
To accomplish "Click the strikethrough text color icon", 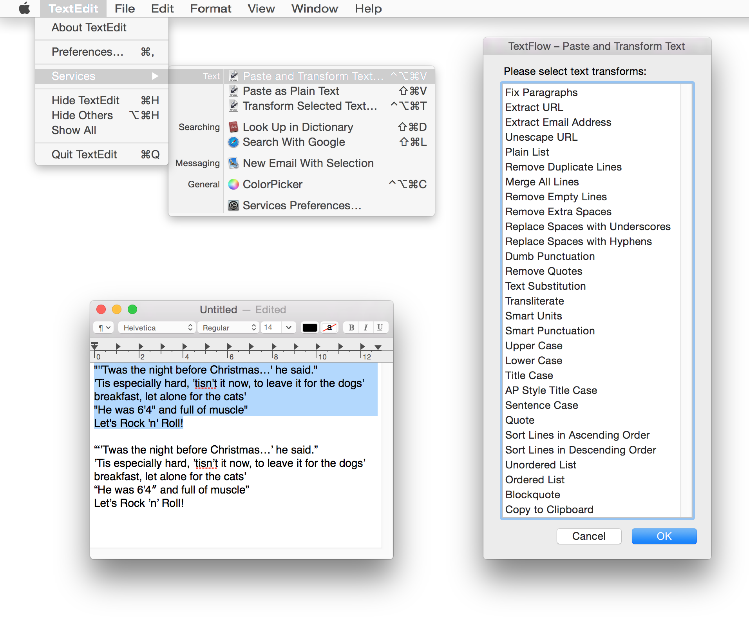I will point(329,328).
